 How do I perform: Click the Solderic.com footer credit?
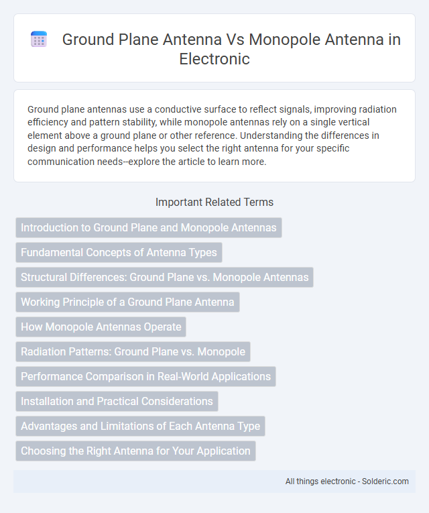point(385,481)
